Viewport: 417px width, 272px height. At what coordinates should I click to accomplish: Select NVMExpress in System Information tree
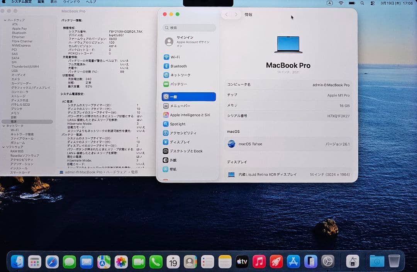pos(21,46)
